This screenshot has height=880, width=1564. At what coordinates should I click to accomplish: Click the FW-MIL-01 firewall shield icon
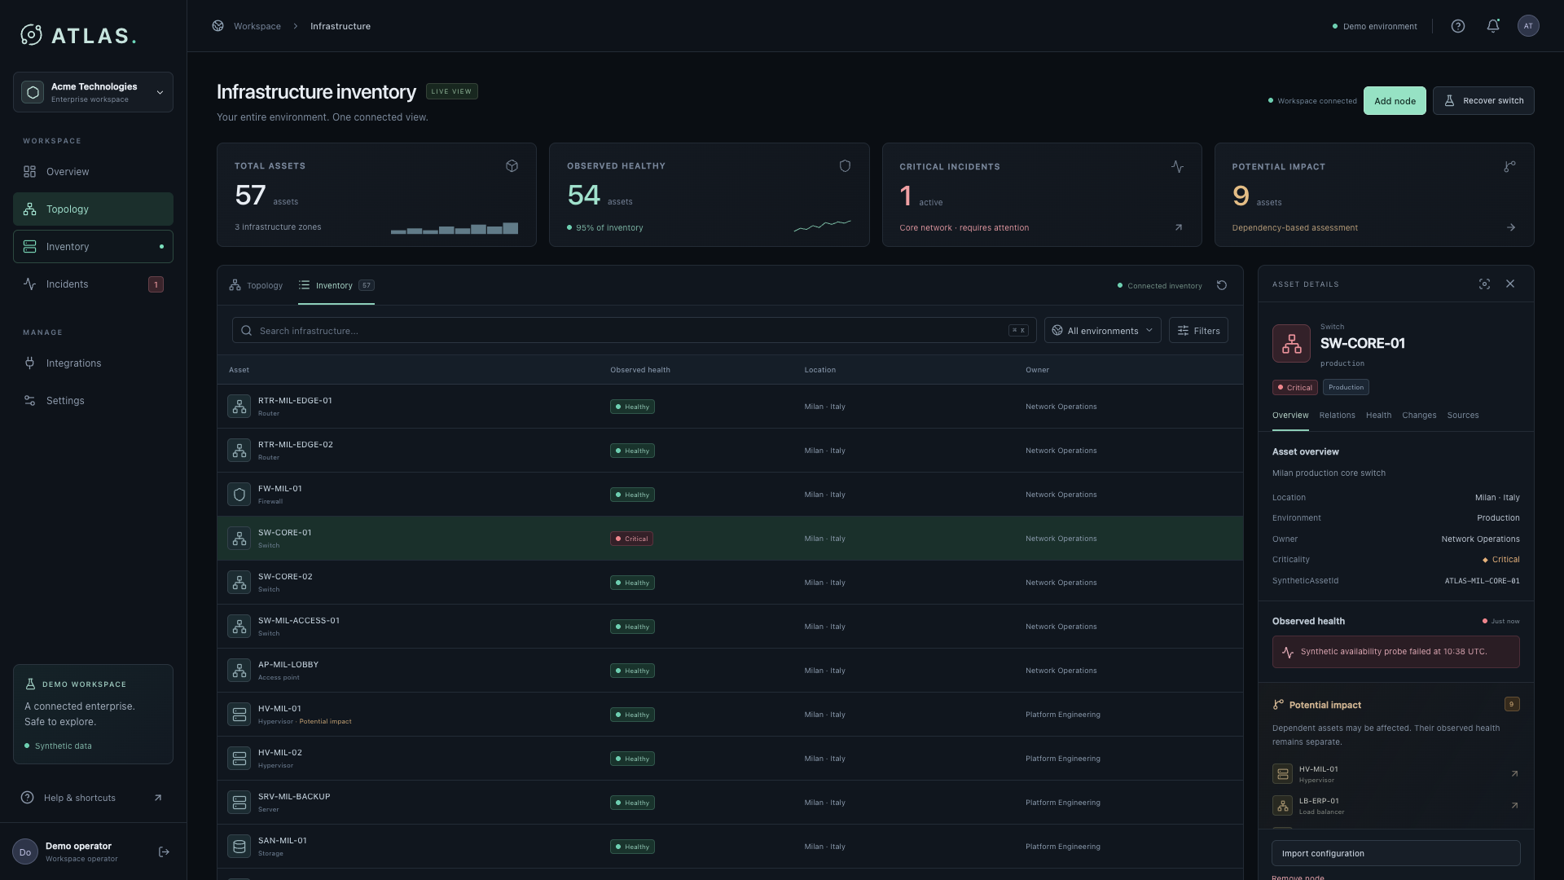(239, 495)
